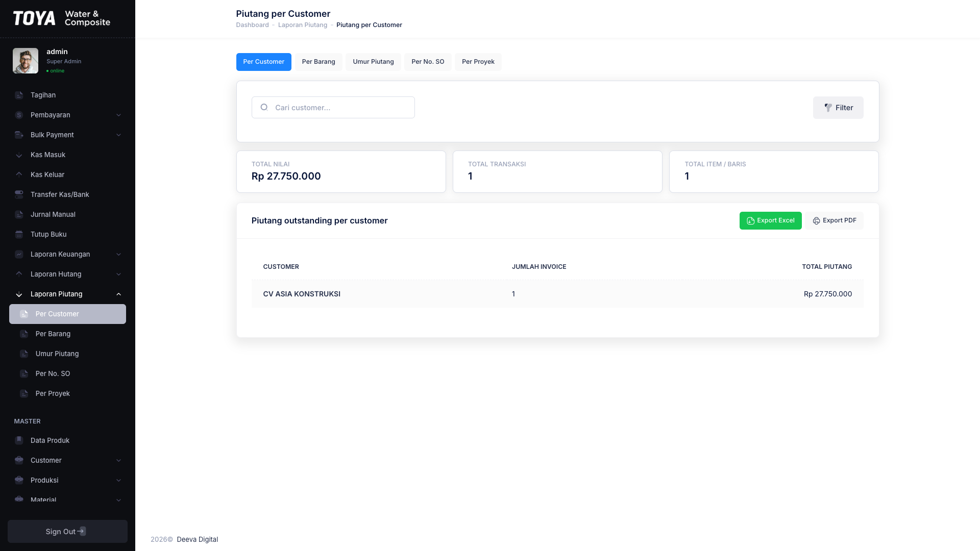The image size is (980, 551).
Task: Go to Dashboard via breadcrumb
Action: (x=252, y=25)
